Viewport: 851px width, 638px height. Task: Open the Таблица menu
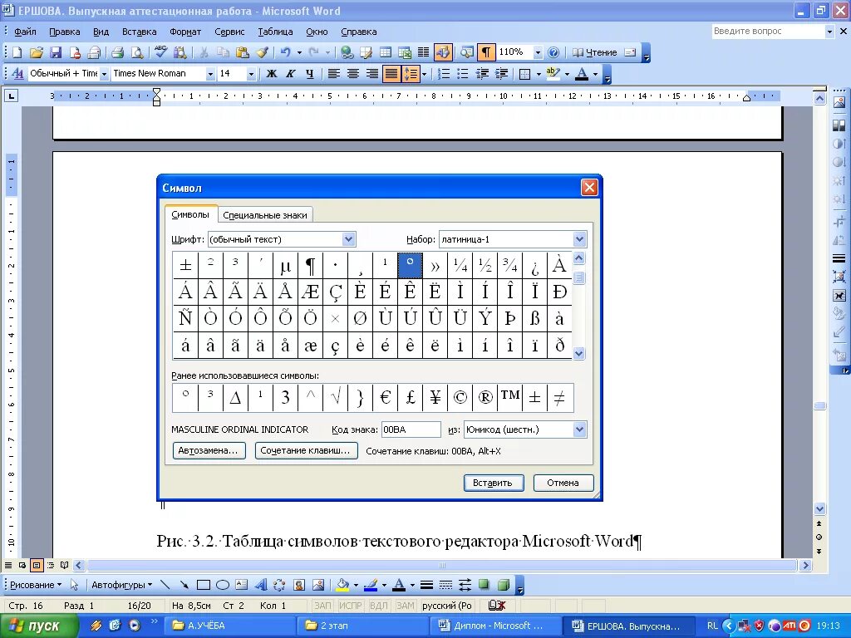(275, 32)
